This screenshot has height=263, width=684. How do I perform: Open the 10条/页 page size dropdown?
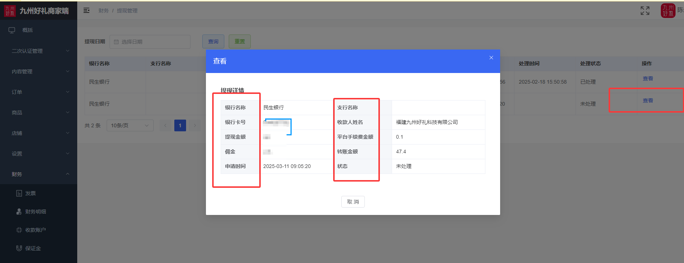(130, 125)
